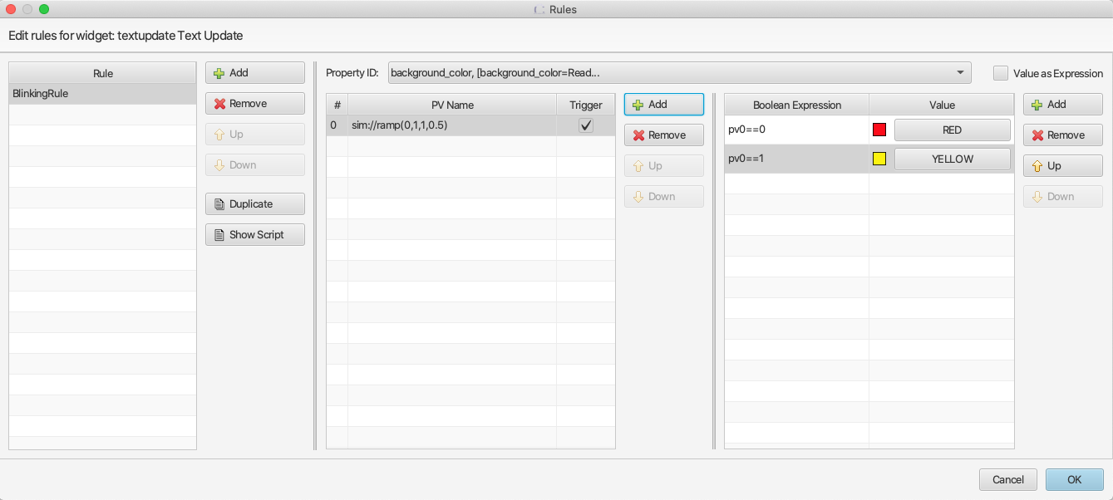Toggle Trigger checkbox for sim://ramp PV

(x=586, y=125)
